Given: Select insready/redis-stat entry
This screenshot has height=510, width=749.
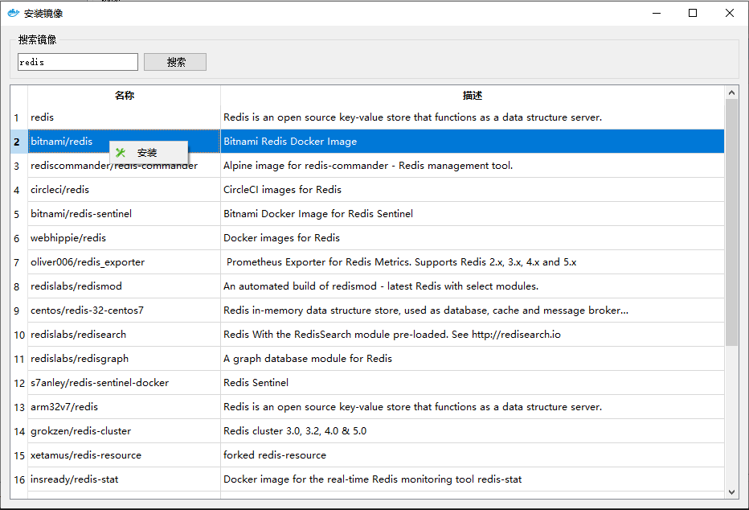Looking at the screenshot, I should 125,479.
